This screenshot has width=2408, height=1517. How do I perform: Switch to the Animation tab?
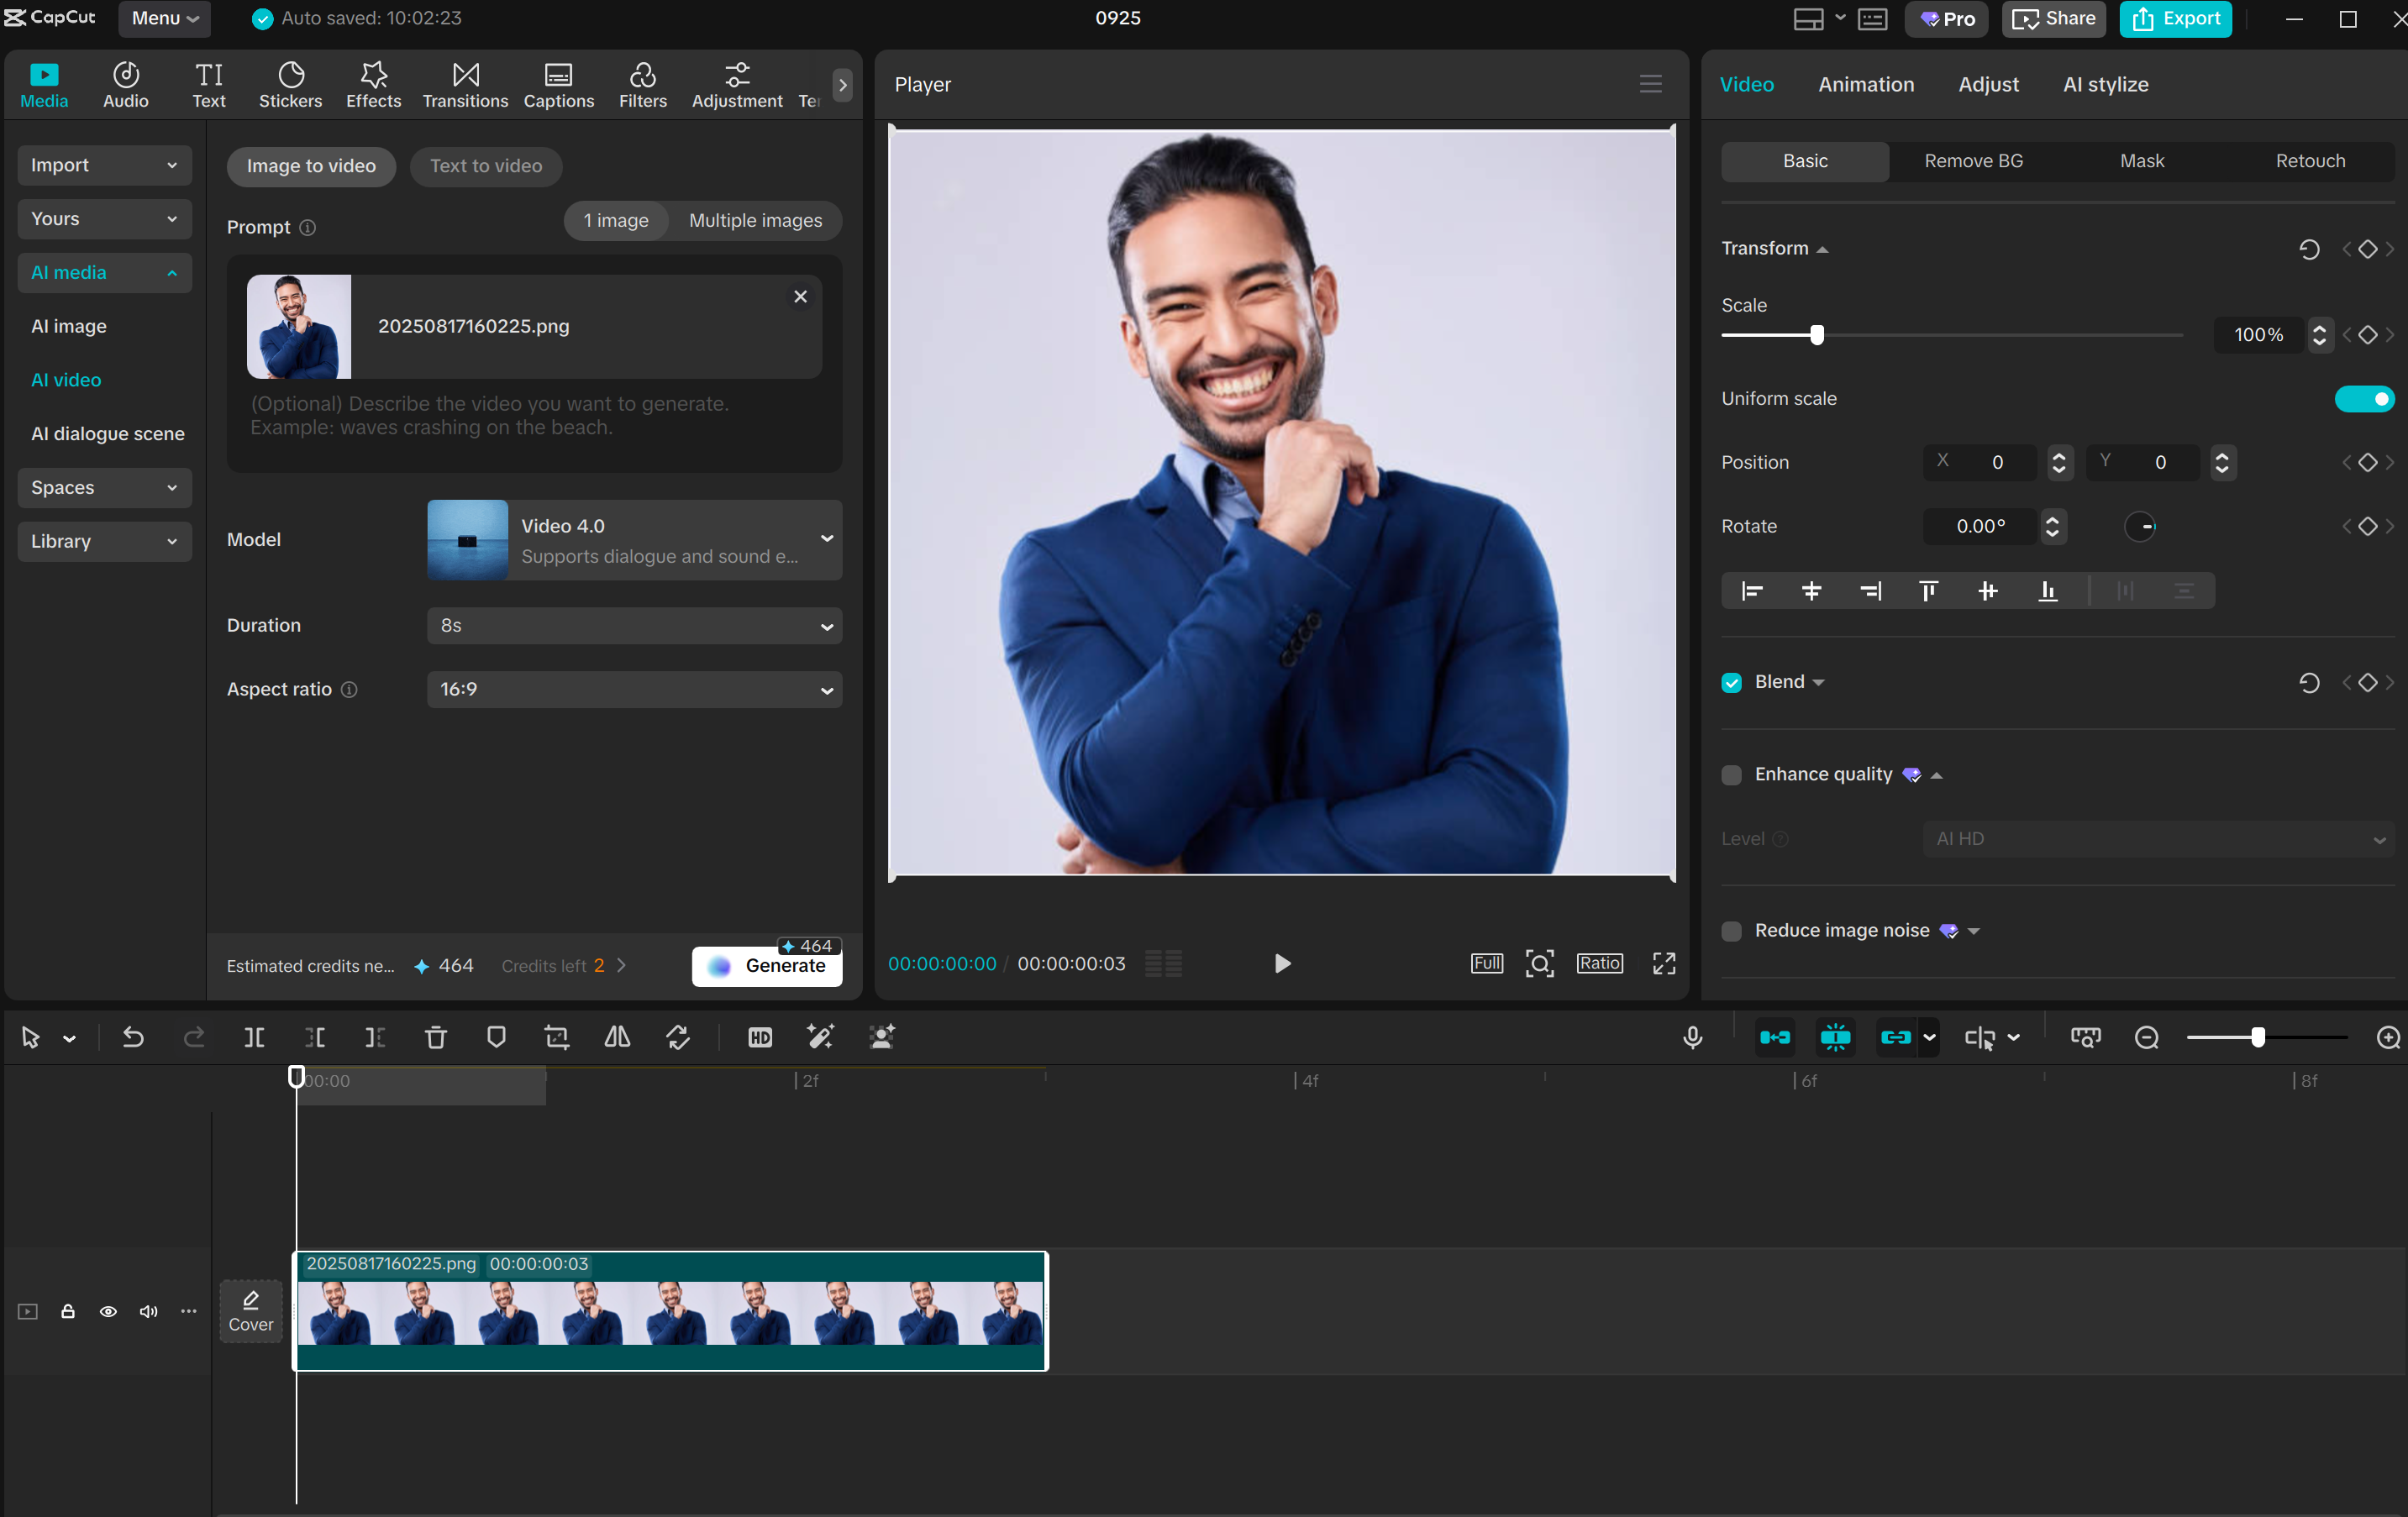[1866, 84]
